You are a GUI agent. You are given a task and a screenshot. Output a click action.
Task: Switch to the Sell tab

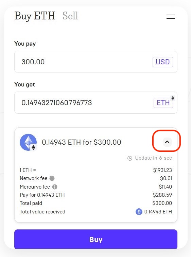point(70,16)
